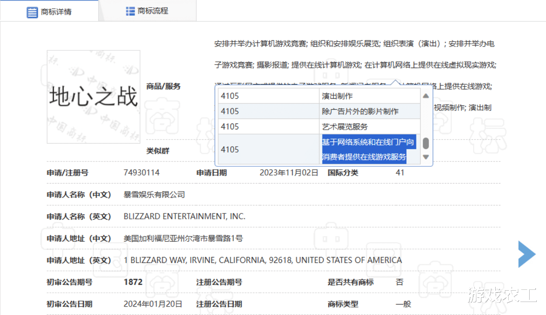546x315 pixels.
Task: Open the 商标详情 tab
Action: point(49,11)
